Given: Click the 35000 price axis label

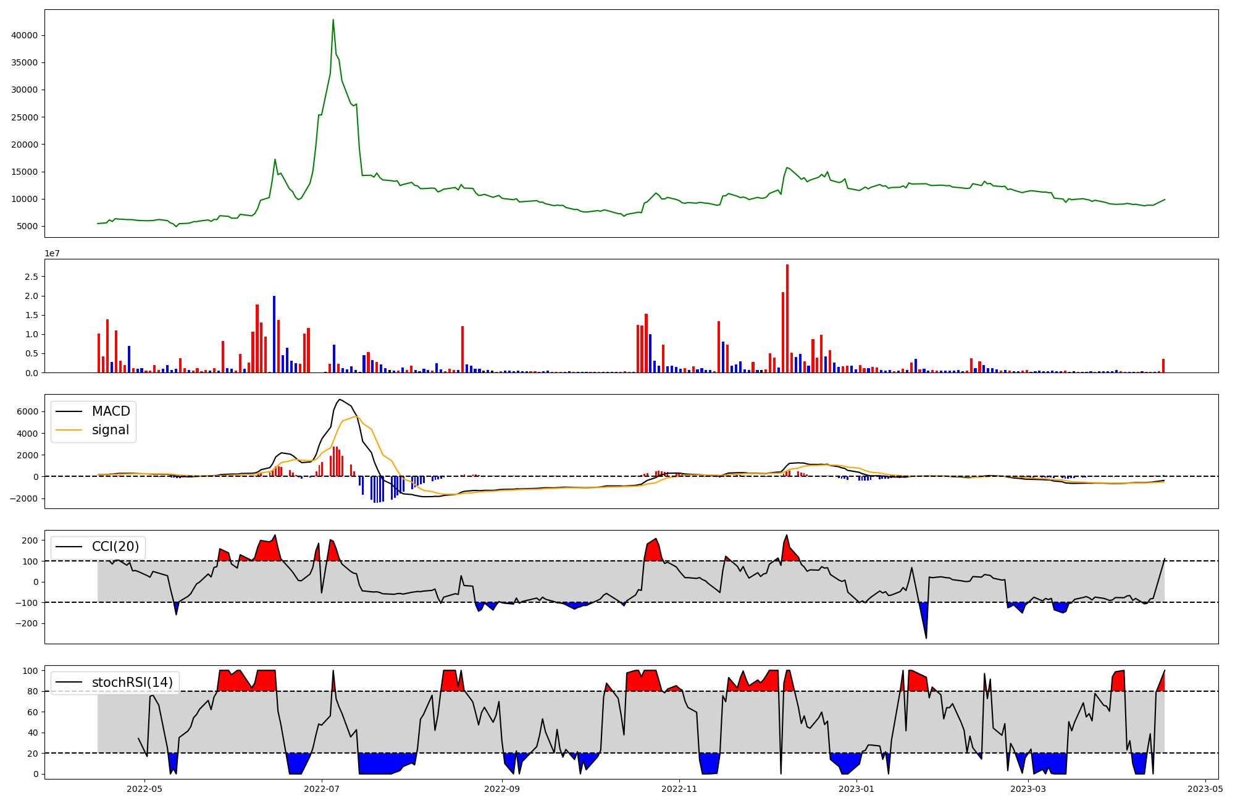Looking at the screenshot, I should click(x=25, y=62).
